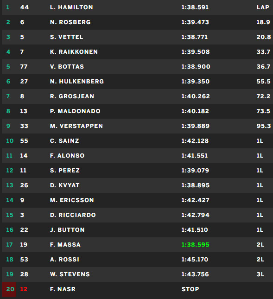Select K. Raikkonen in the standings
The height and width of the screenshot is (299, 273).
[74, 52]
